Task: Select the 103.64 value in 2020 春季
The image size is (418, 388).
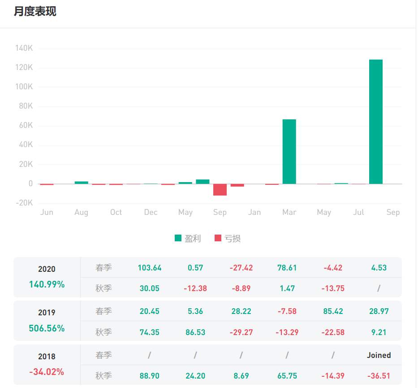Action: tap(150, 268)
